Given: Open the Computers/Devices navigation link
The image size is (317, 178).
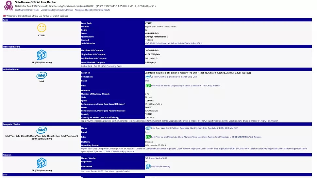Looking at the screenshot, I should coord(64,10).
